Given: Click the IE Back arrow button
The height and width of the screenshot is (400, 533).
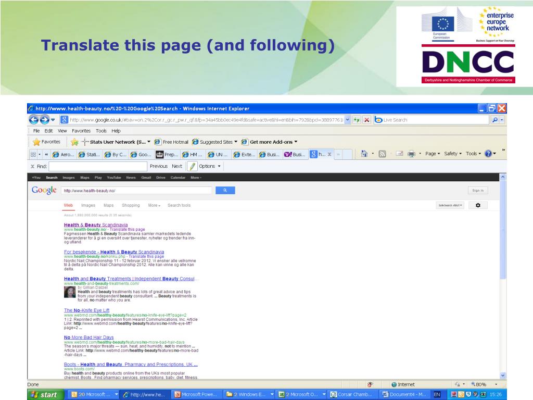Looking at the screenshot, I should (x=34, y=120).
